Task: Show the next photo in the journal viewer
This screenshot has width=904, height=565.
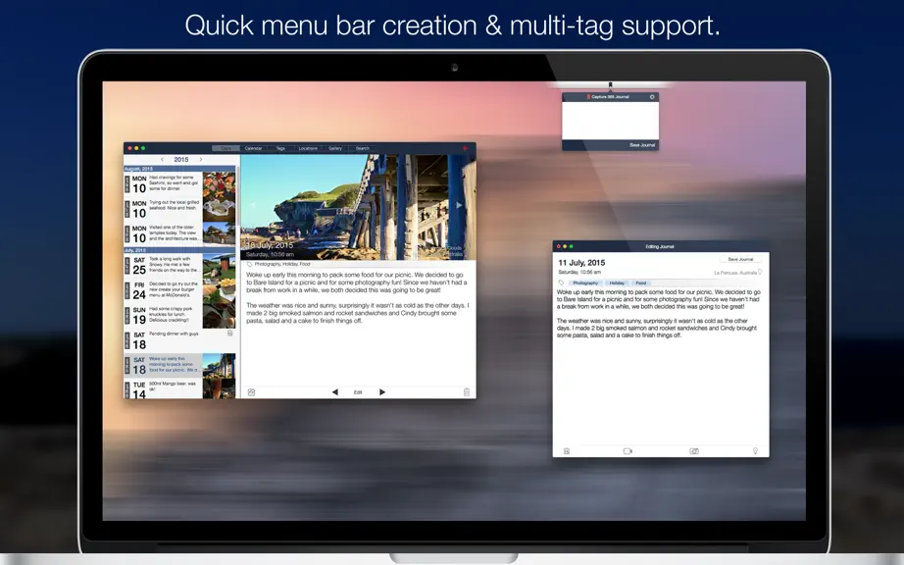Action: tap(459, 205)
